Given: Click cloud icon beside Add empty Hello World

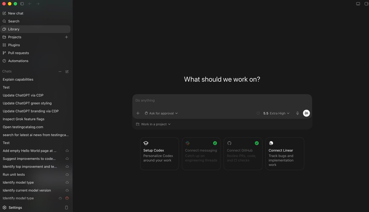Looking at the screenshot, I should (x=67, y=151).
